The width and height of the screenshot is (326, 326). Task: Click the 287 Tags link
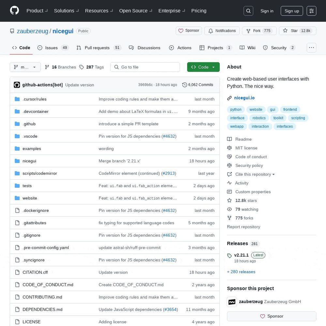pos(92,67)
